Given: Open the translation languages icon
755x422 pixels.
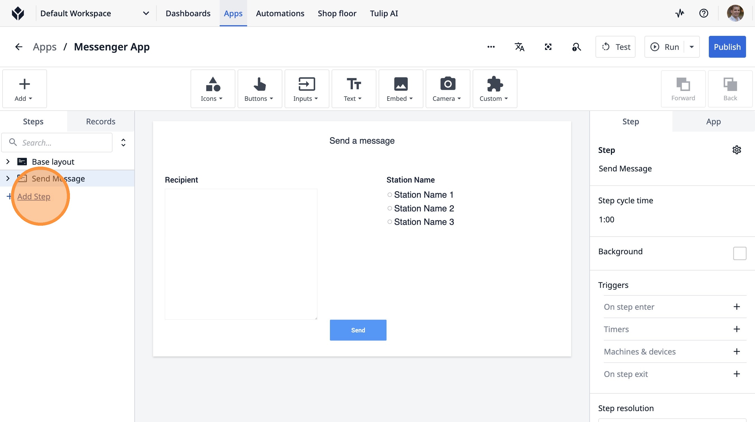Looking at the screenshot, I should tap(519, 47).
